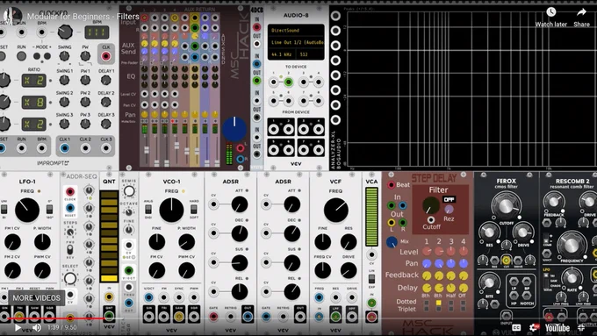Click the x 8 ratio display on Clocked
Screen dimensions: 597x336
tap(34, 103)
